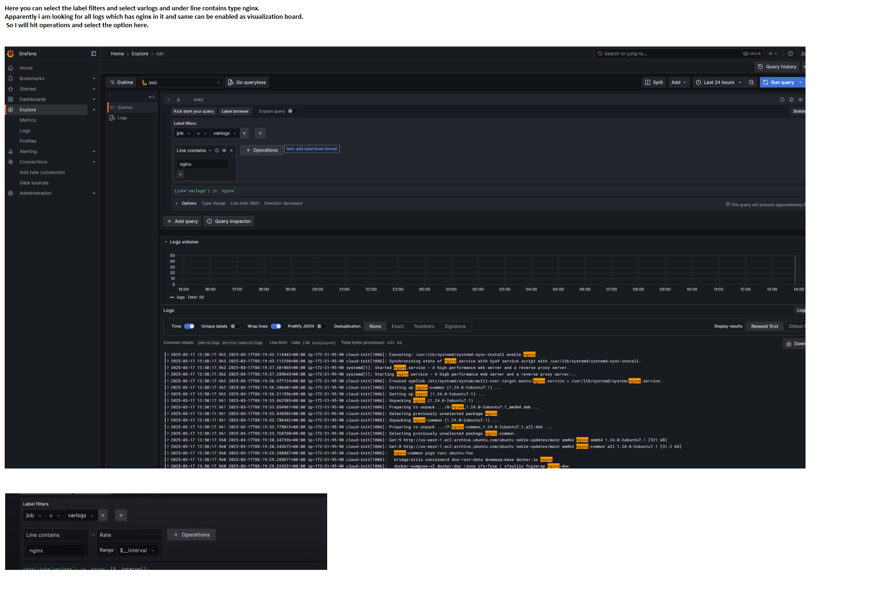
Task: Open the equals operator dropdown
Action: pos(201,133)
